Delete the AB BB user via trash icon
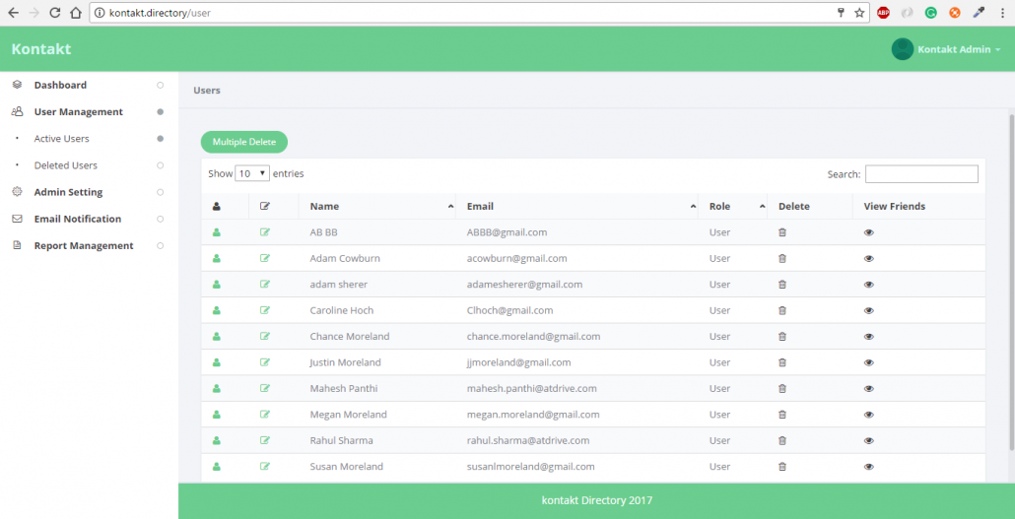Image resolution: width=1015 pixels, height=519 pixels. [782, 232]
